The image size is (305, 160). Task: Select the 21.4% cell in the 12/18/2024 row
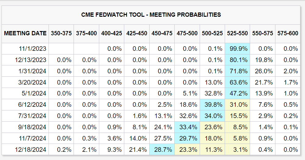coord(137,150)
